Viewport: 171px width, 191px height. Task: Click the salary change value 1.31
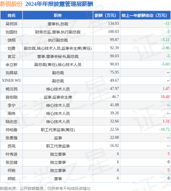point(166,121)
